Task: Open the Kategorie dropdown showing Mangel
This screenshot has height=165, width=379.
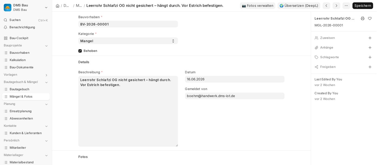Action: (128, 41)
